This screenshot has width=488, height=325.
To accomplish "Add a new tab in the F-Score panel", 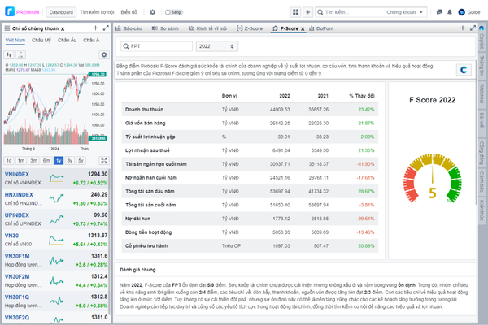I will (463, 28).
